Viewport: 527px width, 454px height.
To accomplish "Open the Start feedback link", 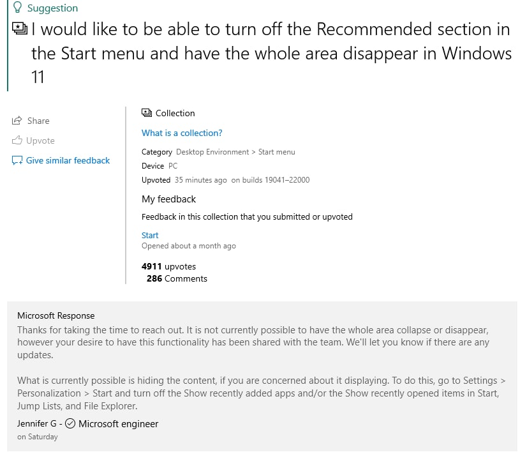I will (150, 235).
